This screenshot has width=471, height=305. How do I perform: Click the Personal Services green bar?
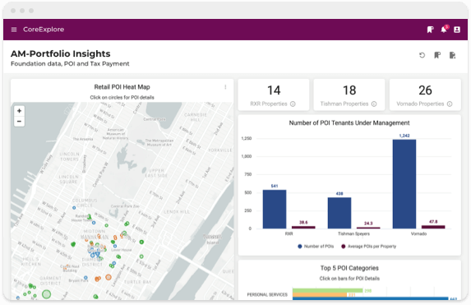pos(327,290)
